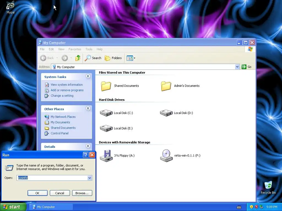Open the Mypal desktop shortcut

[x=10, y=7]
